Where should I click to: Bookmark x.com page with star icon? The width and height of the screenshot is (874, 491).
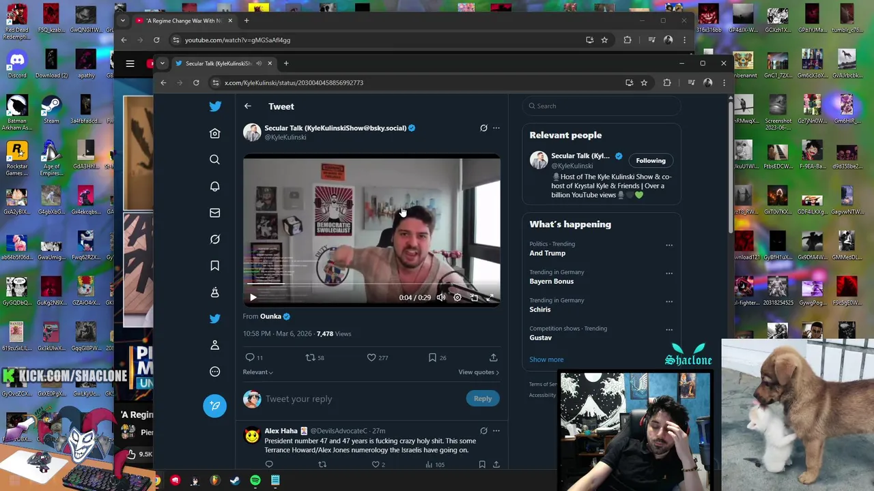pyautogui.click(x=644, y=83)
